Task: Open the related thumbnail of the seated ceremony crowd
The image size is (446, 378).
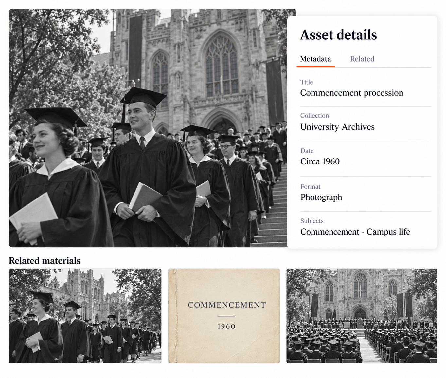Action: pos(362,316)
